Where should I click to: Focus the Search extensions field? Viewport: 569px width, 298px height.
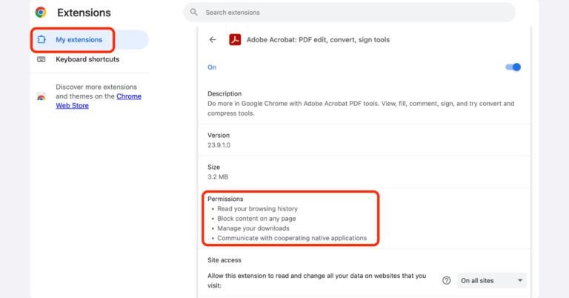[348, 13]
